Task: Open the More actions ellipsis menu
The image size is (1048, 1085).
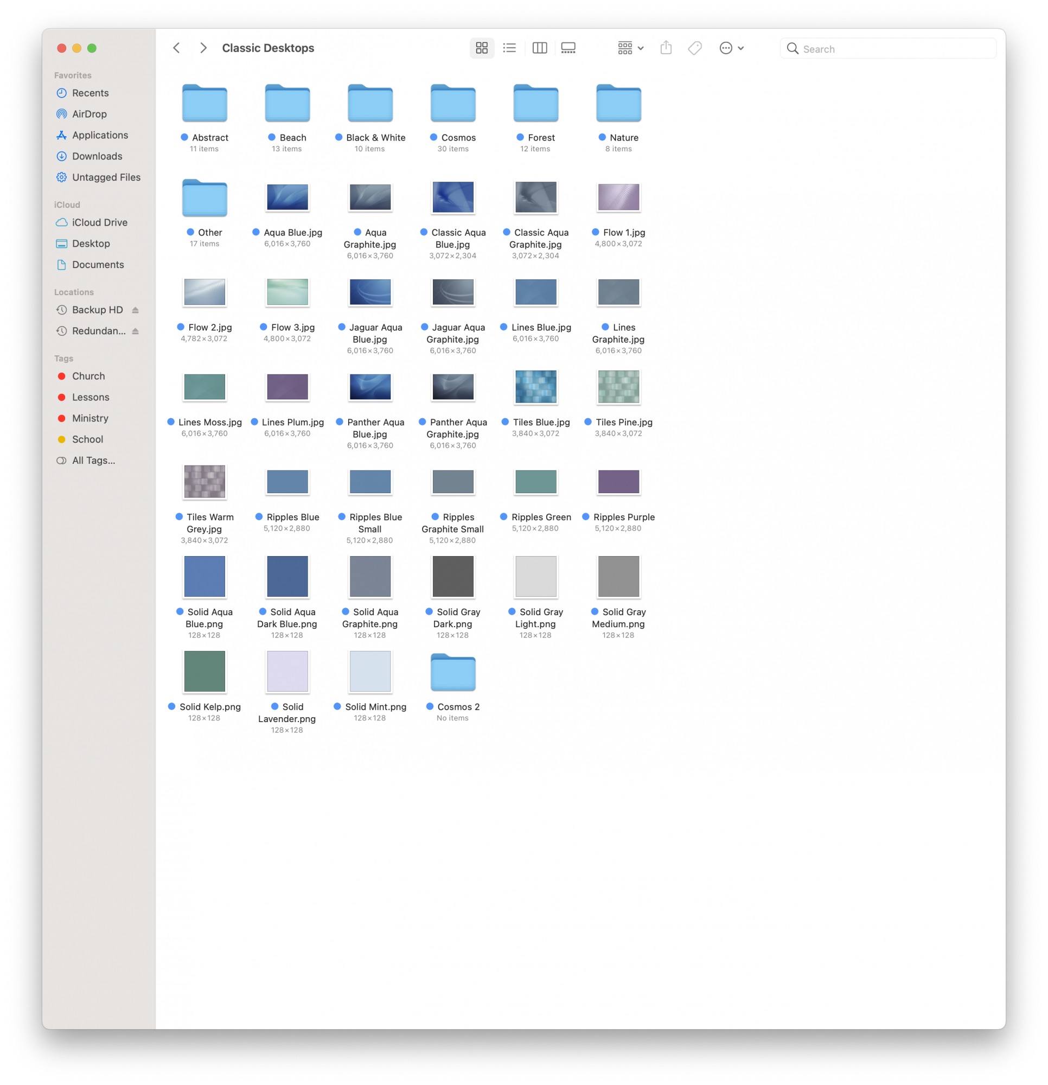Action: pyautogui.click(x=731, y=48)
